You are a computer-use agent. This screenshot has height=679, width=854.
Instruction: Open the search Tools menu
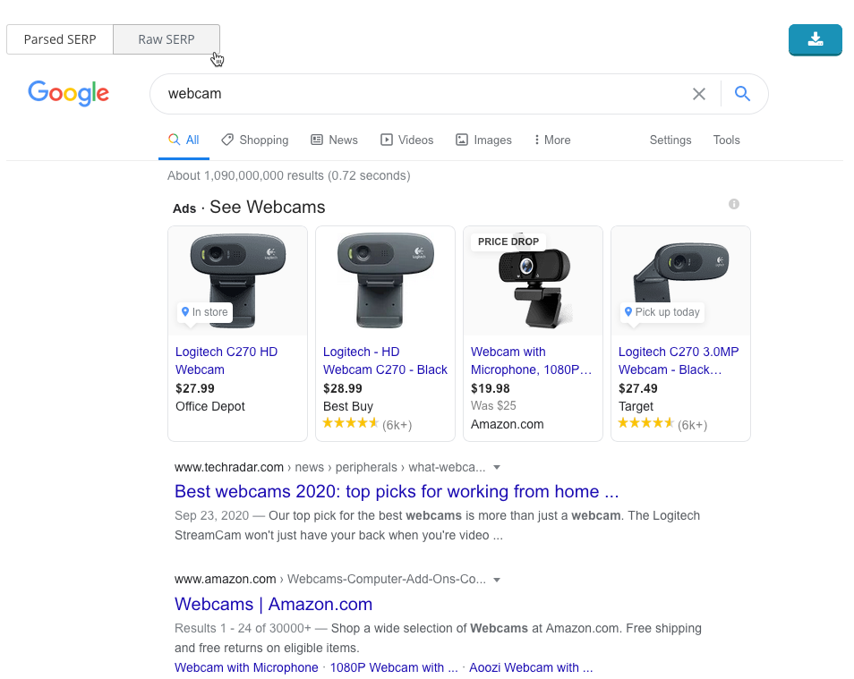pos(726,140)
